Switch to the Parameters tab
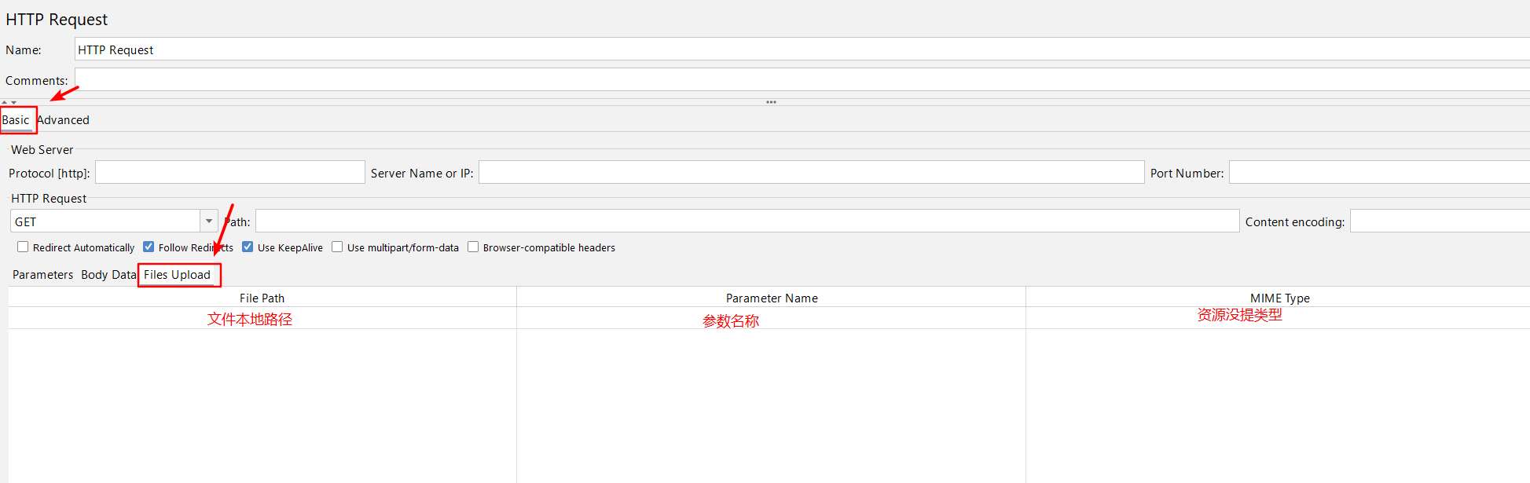This screenshot has height=483, width=1530. (x=42, y=275)
